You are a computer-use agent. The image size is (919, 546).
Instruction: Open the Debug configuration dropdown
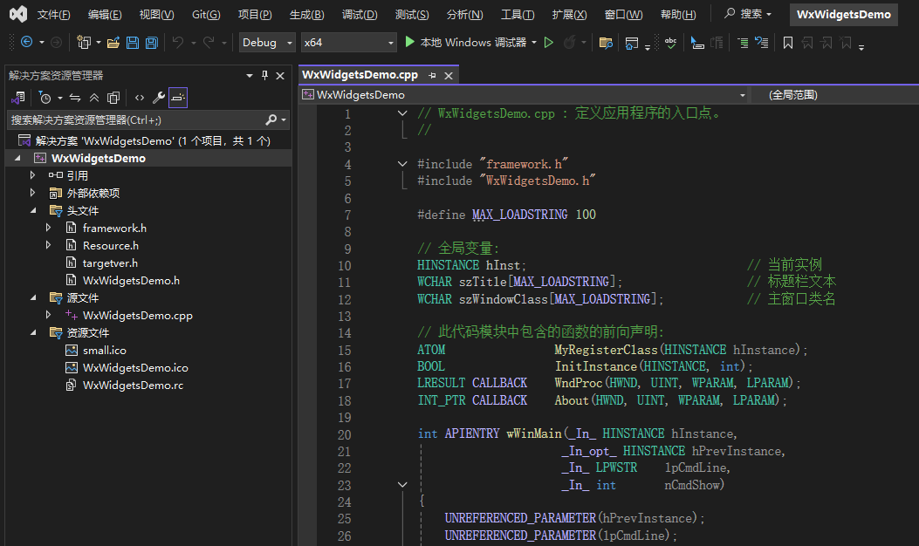[267, 42]
